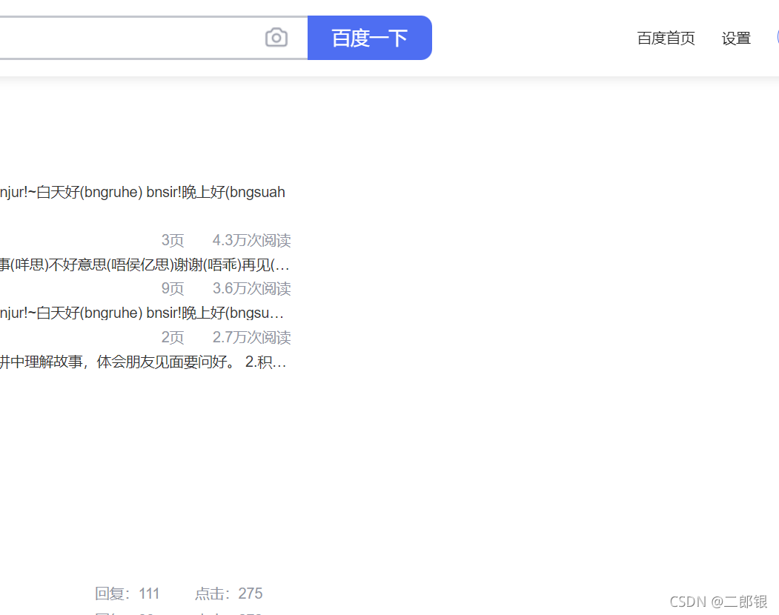Click the 点击：275 text

pyautogui.click(x=228, y=594)
